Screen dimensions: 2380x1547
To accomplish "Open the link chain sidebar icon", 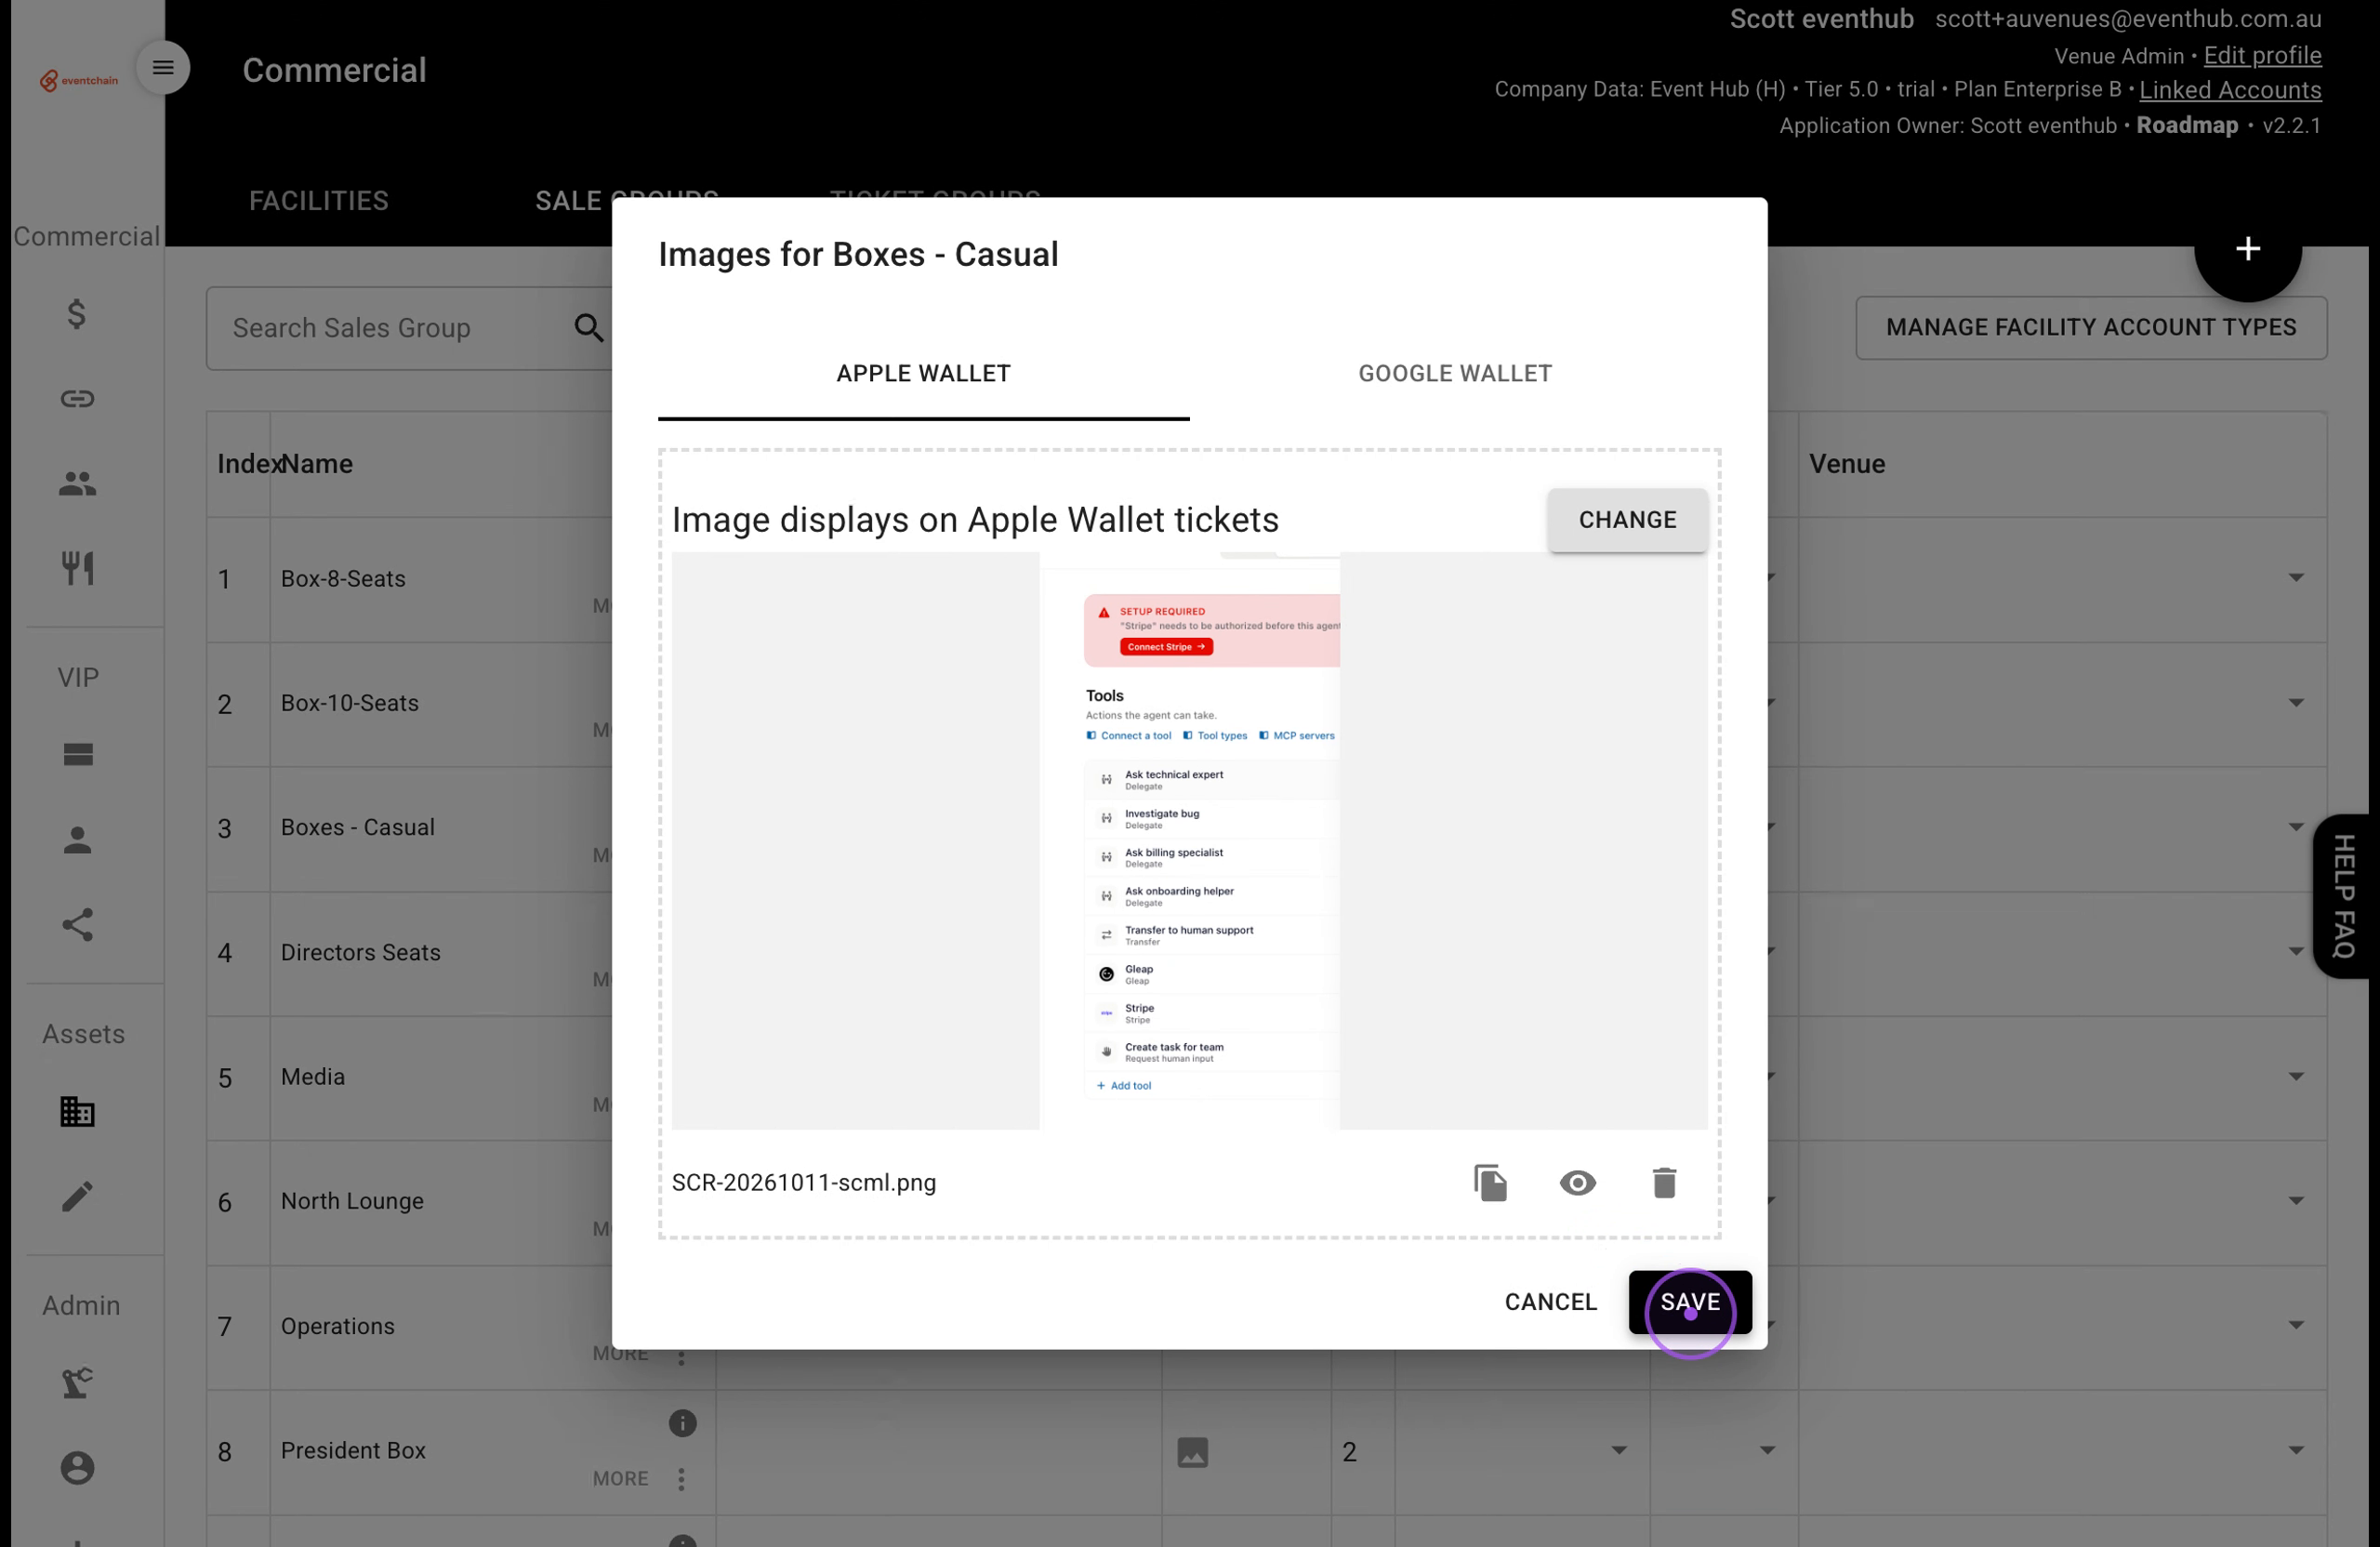I will tap(77, 399).
